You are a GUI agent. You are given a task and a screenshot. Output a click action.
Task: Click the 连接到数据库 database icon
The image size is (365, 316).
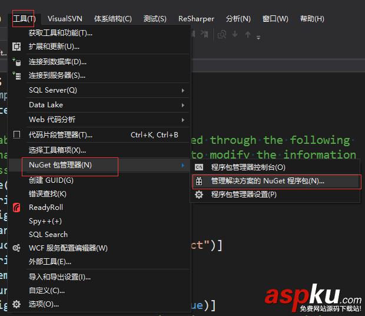(x=16, y=62)
